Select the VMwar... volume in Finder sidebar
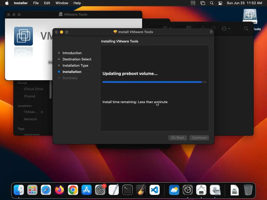 tap(31, 112)
